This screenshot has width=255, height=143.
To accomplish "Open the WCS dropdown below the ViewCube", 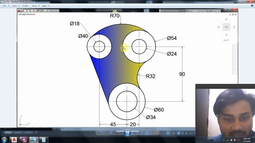I will (226, 40).
